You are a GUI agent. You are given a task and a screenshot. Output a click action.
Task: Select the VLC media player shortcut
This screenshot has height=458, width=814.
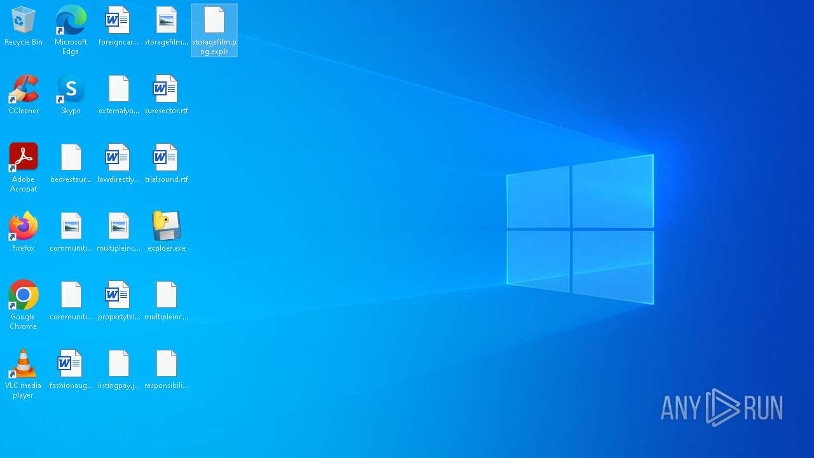pyautogui.click(x=24, y=373)
